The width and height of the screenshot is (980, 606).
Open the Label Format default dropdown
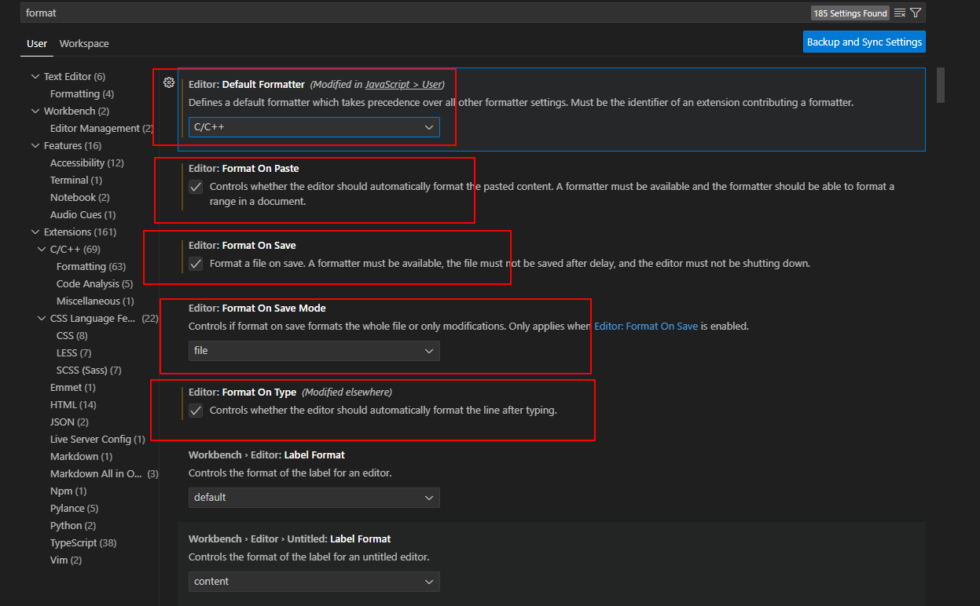point(314,498)
